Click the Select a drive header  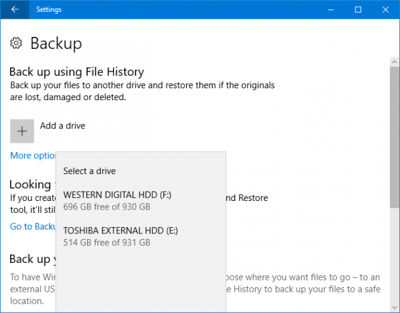pyautogui.click(x=90, y=171)
